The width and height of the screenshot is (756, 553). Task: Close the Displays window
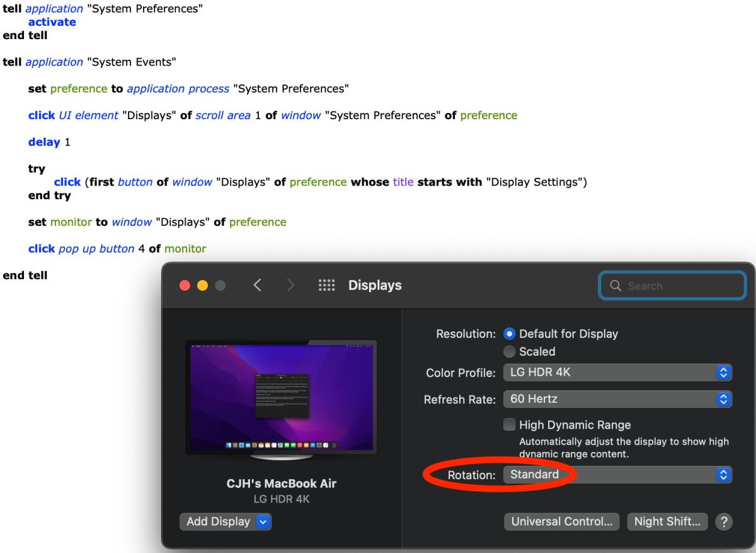coord(185,285)
